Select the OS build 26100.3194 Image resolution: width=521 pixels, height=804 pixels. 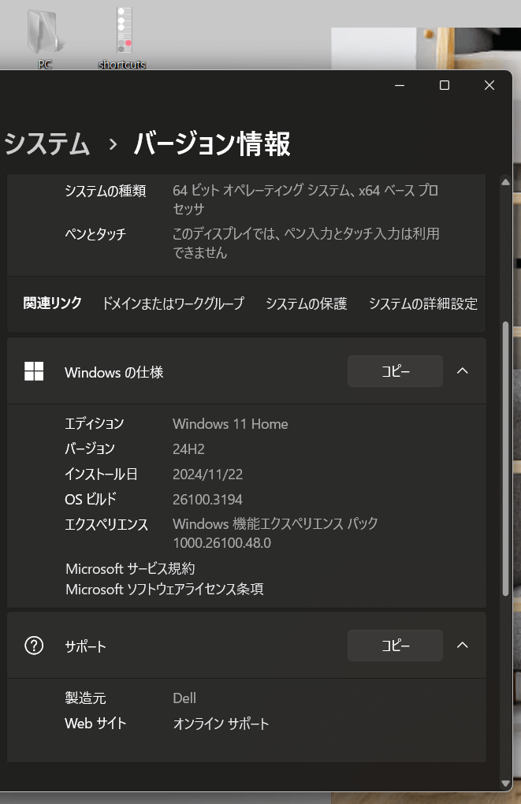click(207, 500)
